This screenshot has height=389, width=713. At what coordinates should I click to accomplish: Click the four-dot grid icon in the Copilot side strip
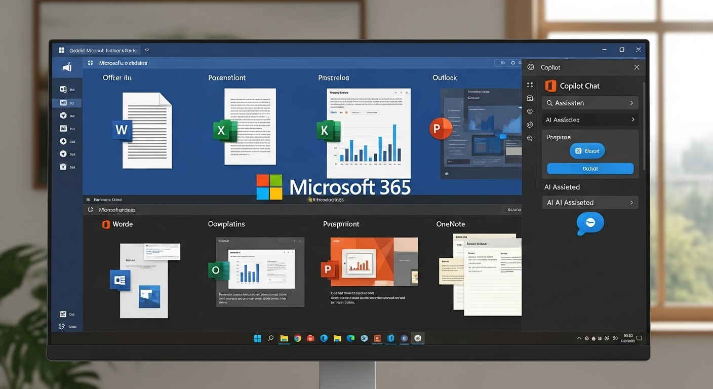(x=530, y=85)
